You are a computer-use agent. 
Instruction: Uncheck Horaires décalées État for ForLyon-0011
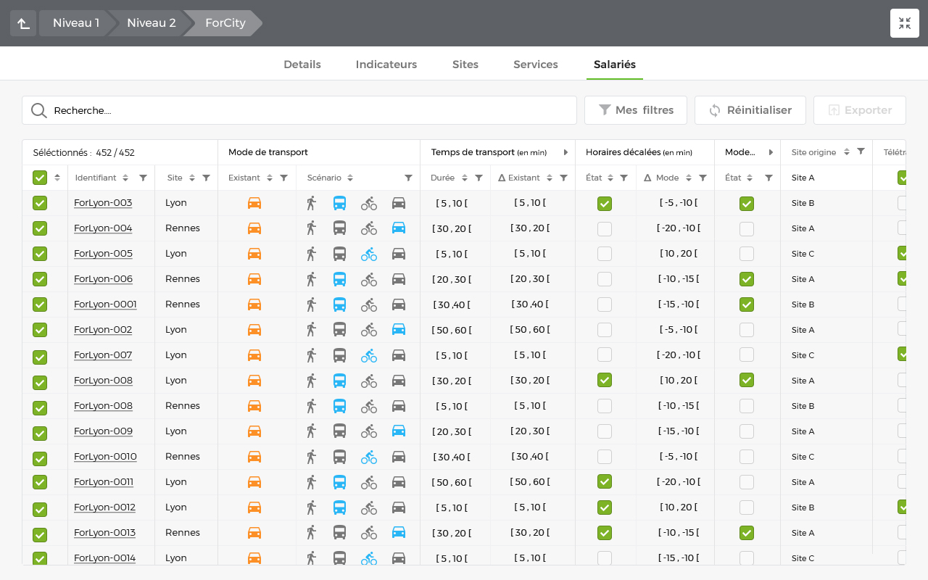click(605, 481)
